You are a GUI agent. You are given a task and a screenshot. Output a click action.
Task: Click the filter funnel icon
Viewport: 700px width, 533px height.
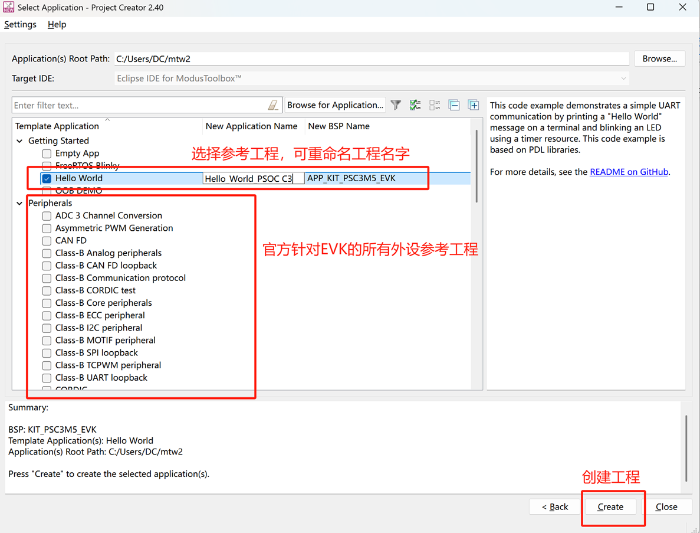(396, 105)
